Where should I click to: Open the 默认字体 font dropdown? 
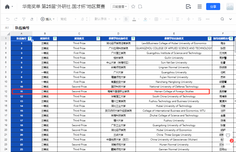click(x=102, y=19)
